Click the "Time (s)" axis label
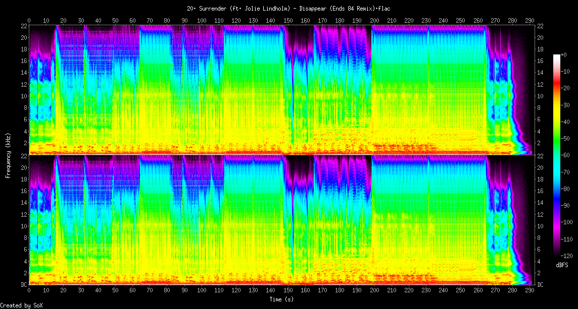Viewport: 578px width, 309px height. click(282, 299)
